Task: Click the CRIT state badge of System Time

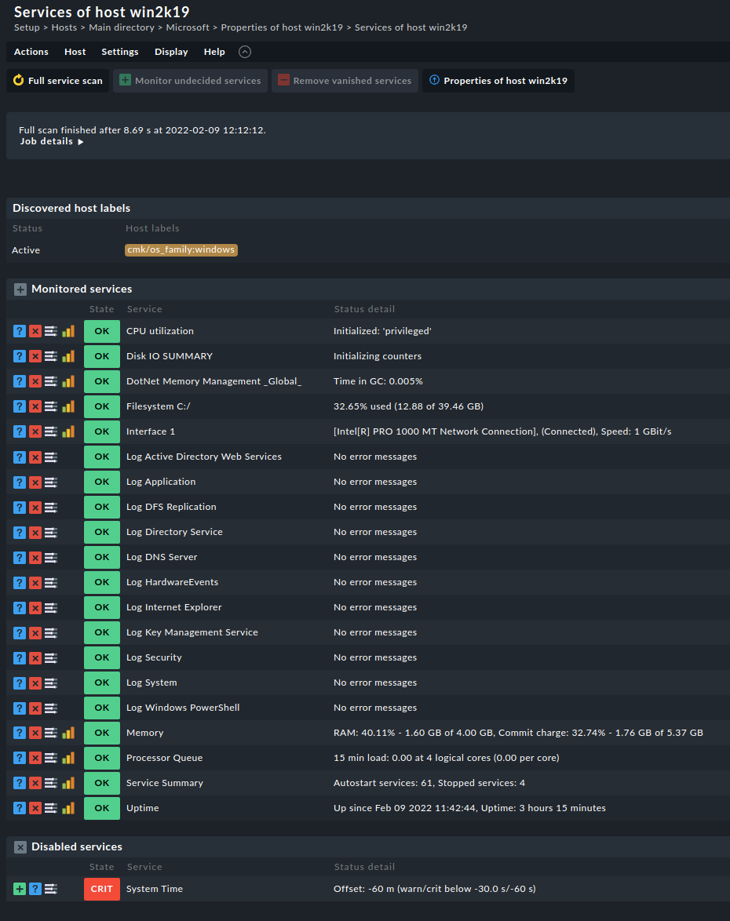Action: click(102, 889)
